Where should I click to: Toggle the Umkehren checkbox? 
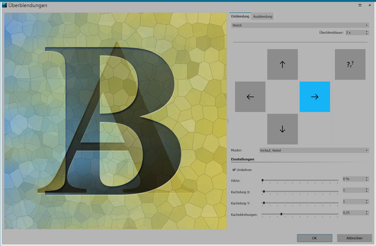click(x=234, y=170)
